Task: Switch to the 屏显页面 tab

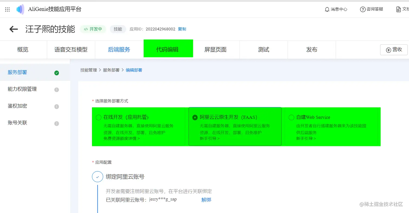Action: click(215, 50)
